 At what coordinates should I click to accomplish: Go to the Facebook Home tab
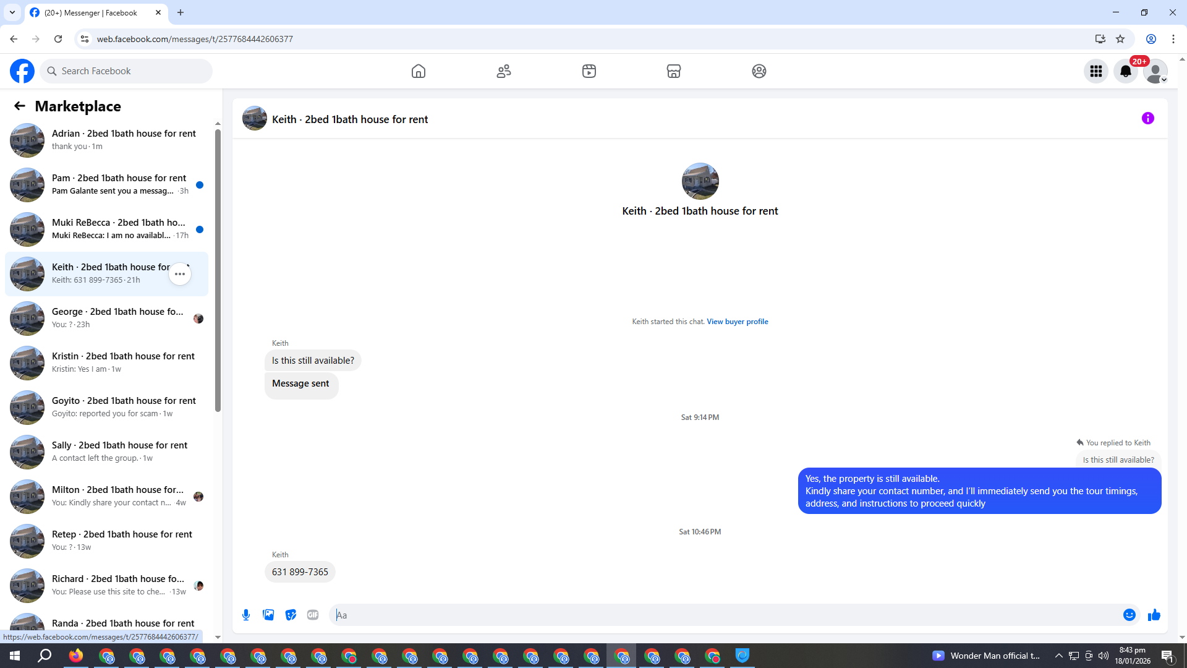pyautogui.click(x=419, y=71)
